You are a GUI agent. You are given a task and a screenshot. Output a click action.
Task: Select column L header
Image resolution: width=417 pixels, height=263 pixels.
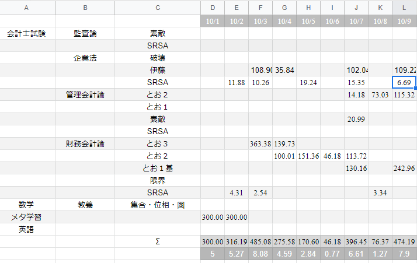pyautogui.click(x=404, y=8)
